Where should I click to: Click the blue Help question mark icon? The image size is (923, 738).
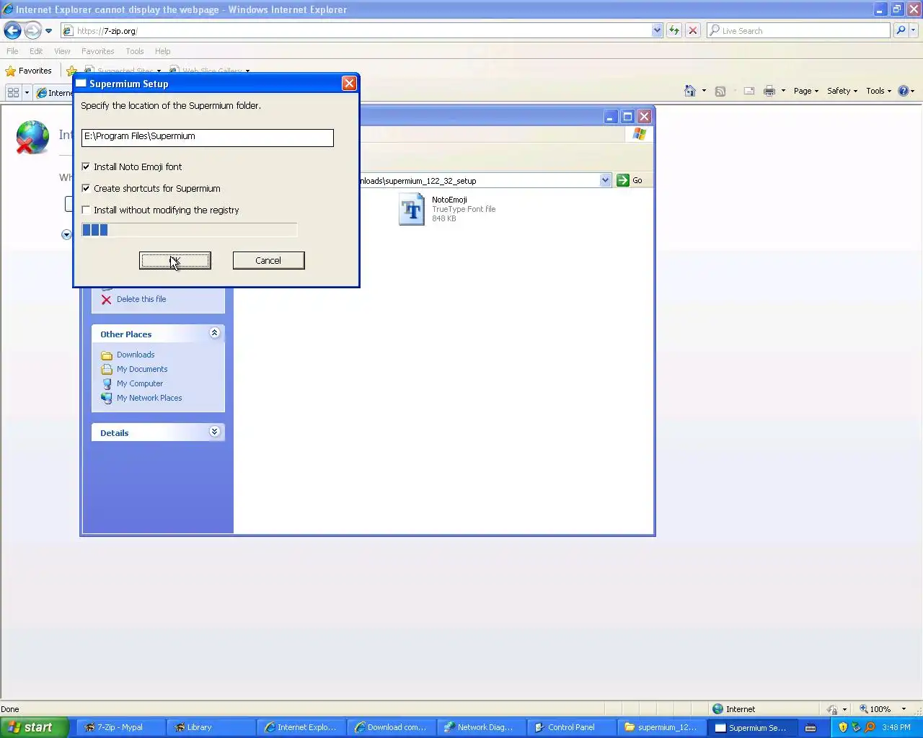(903, 91)
